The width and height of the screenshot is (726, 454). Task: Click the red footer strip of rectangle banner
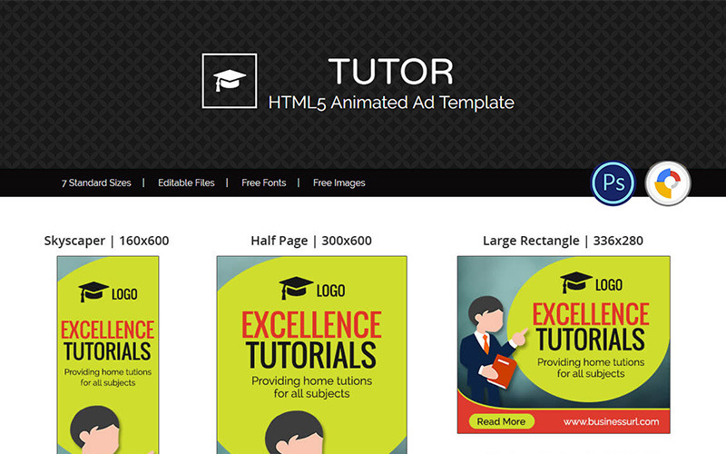564,420
